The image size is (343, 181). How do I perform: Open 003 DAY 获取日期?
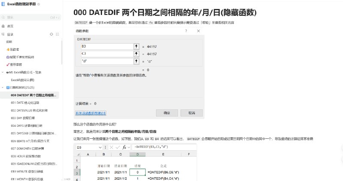(x=23, y=118)
